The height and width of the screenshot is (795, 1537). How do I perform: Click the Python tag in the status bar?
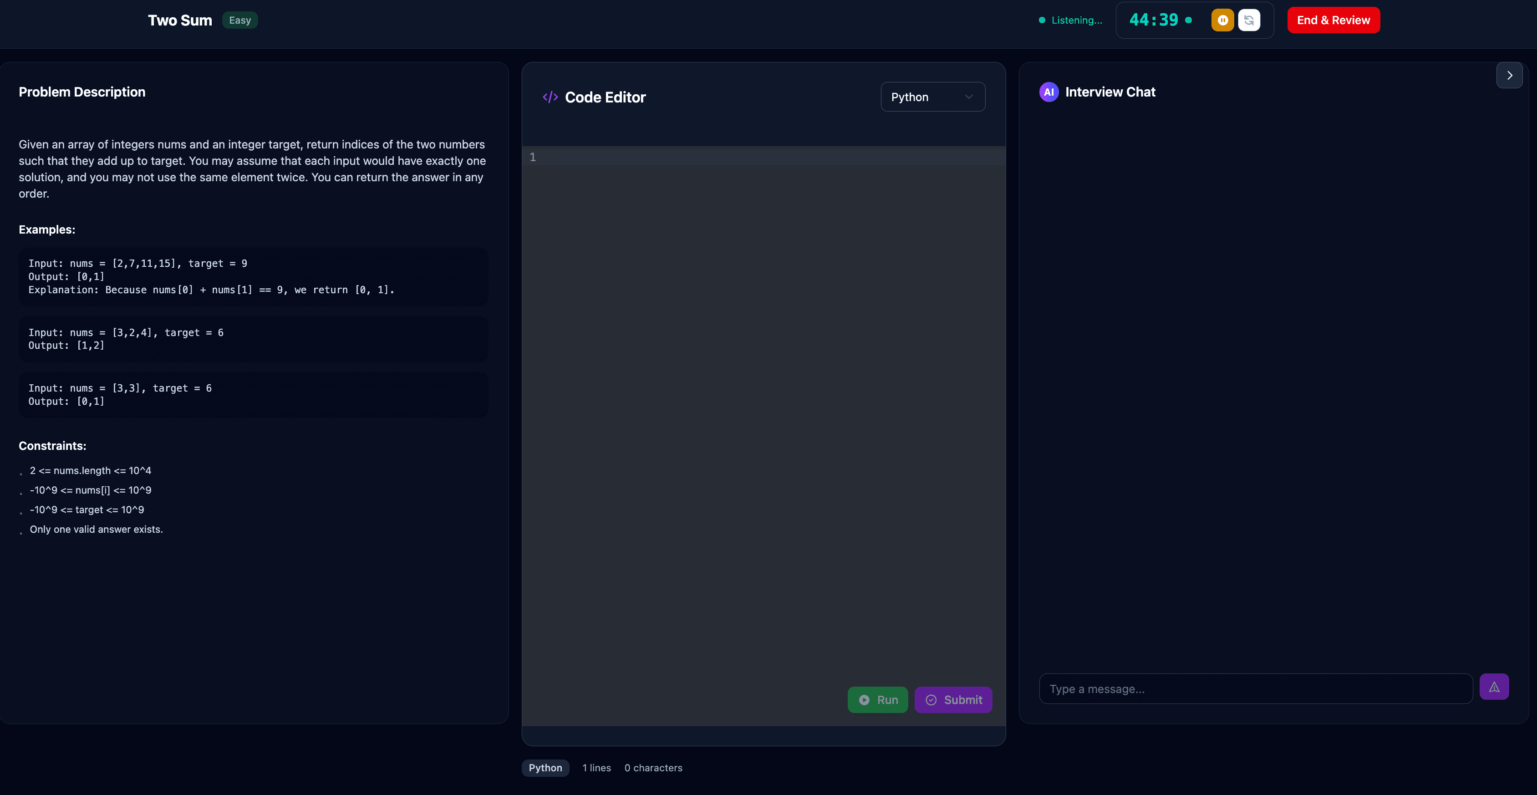[545, 768]
